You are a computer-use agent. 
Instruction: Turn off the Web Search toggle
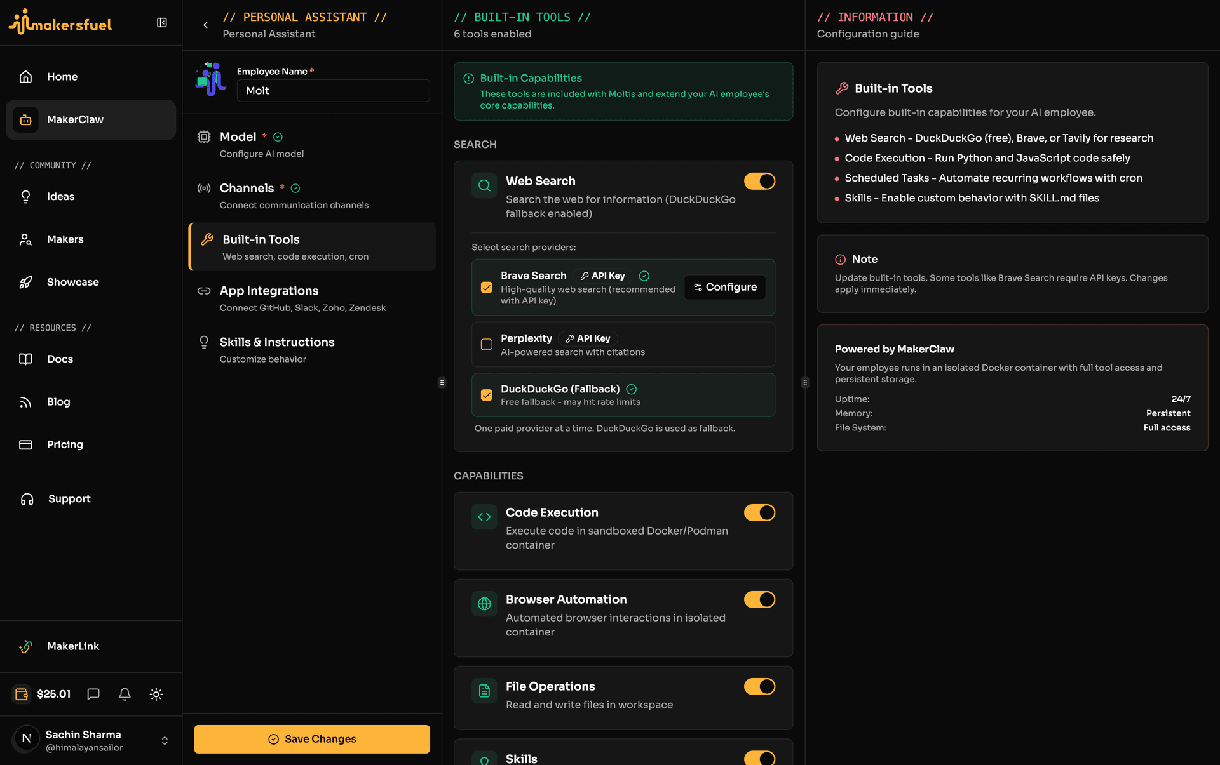(760, 182)
